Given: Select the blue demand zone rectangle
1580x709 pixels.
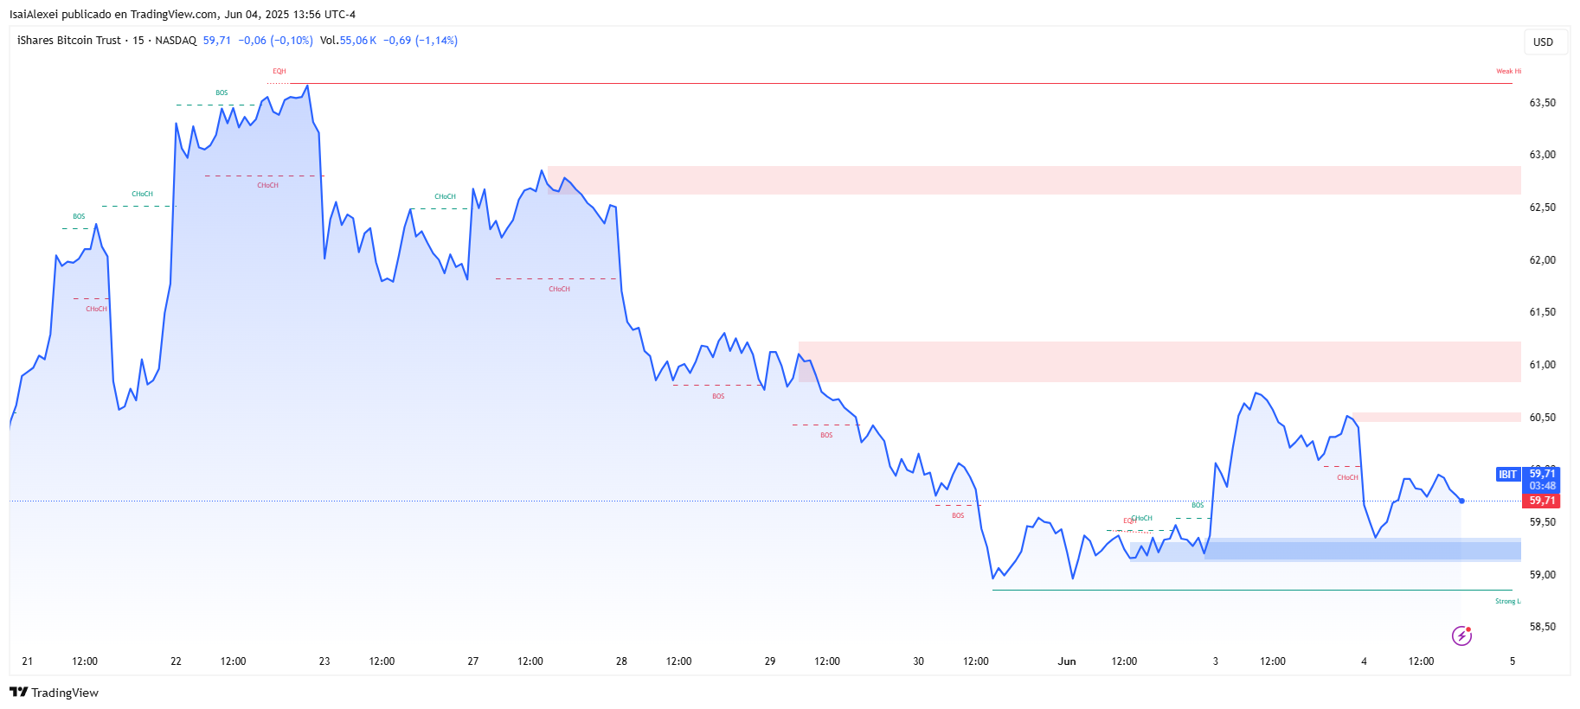Looking at the screenshot, I should click(x=1361, y=550).
